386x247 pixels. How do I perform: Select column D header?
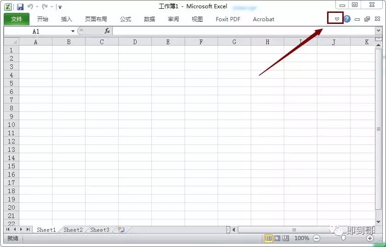pyautogui.click(x=135, y=42)
